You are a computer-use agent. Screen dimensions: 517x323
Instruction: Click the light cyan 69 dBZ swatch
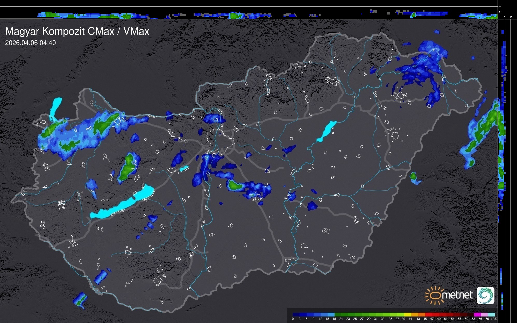[x=491, y=315]
